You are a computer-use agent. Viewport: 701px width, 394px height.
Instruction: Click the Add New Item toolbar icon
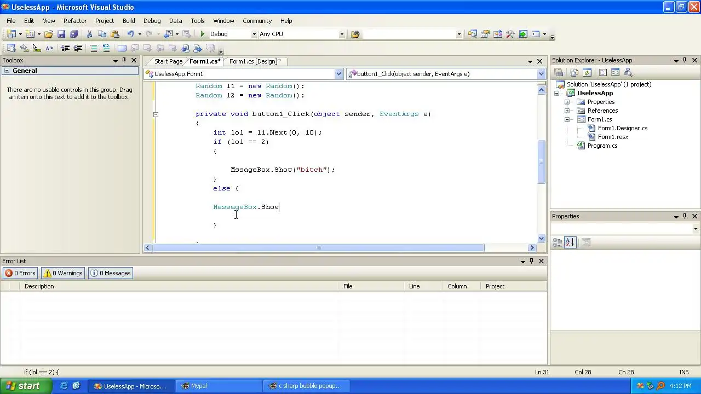(x=30, y=34)
